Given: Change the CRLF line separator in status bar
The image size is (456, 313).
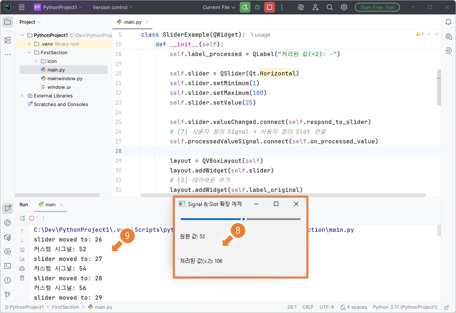Looking at the screenshot, I should tap(308, 307).
